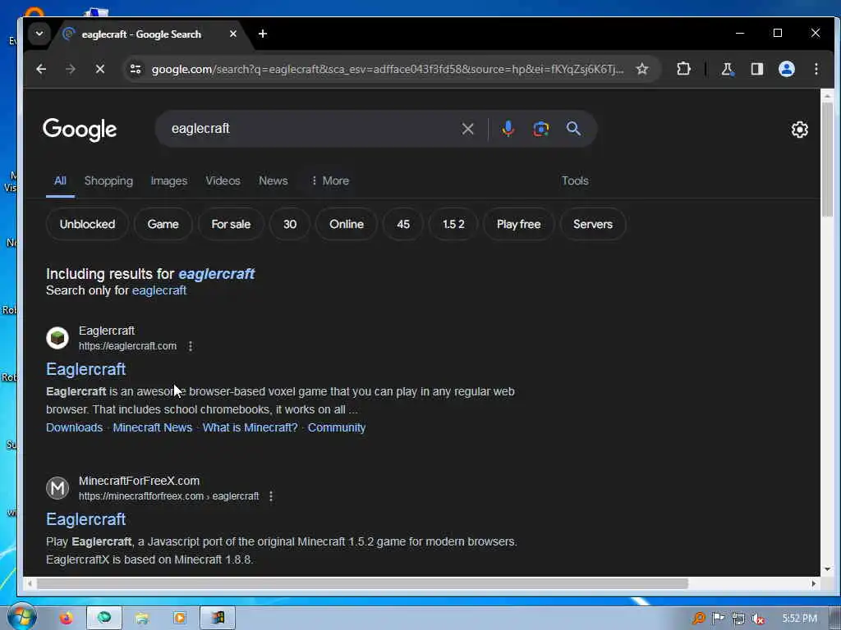Image resolution: width=841 pixels, height=630 pixels.
Task: Open the Action Center flag icon
Action: [718, 619]
